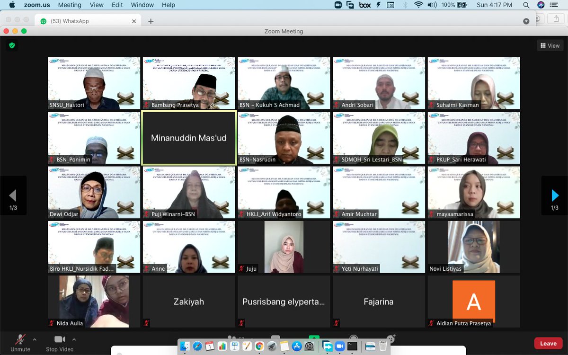
Task: Close the WhatsApp browser tab
Action: [x=134, y=21]
